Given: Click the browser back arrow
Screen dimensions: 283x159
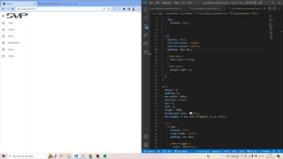Looking at the screenshot, I should pos(3,9).
